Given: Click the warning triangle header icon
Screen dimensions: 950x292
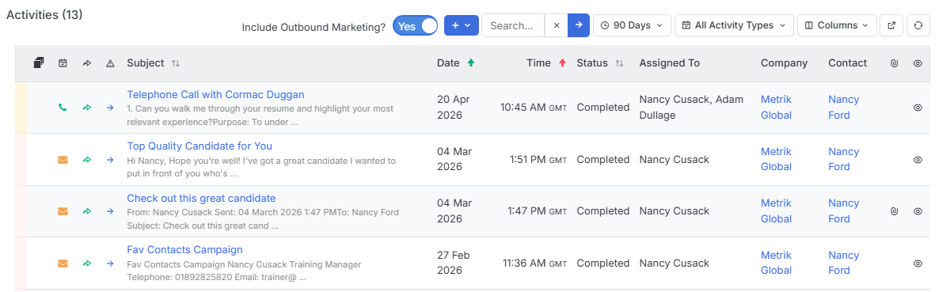Looking at the screenshot, I should click(x=110, y=63).
